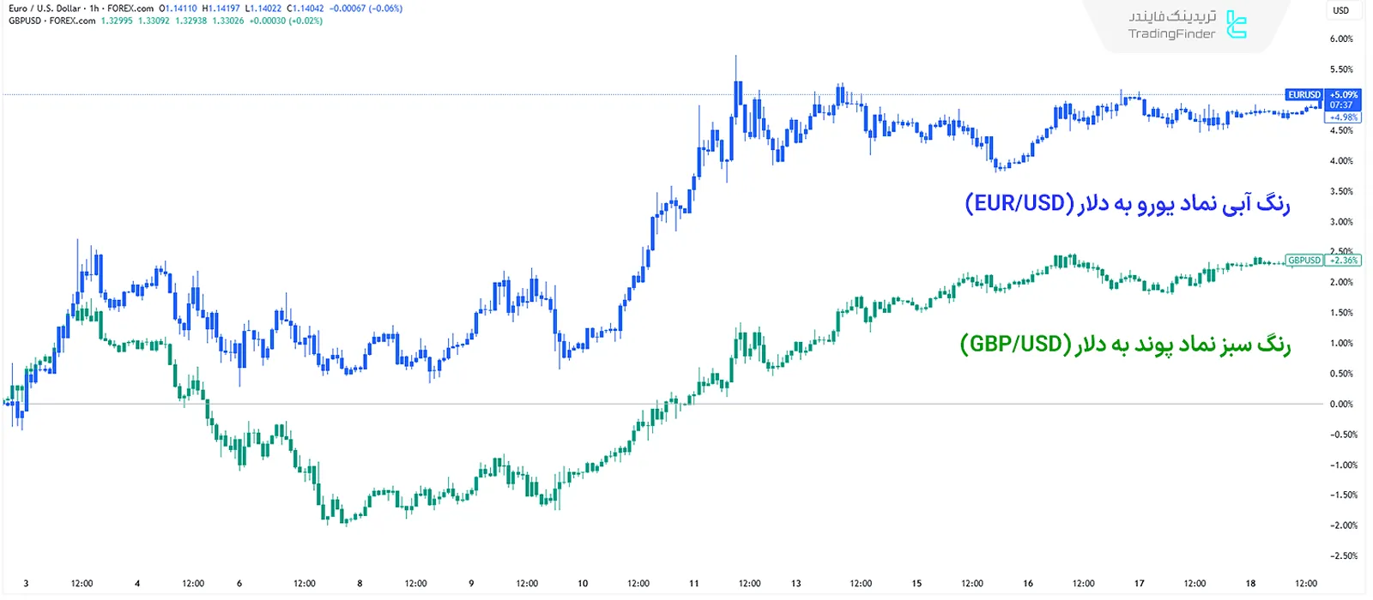The height and width of the screenshot is (600, 1373).
Task: Click the blue EUR/USD annotation text
Action: pyautogui.click(x=1127, y=204)
